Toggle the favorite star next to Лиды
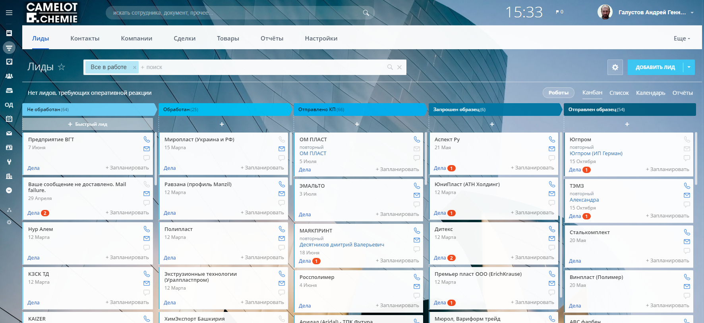The height and width of the screenshot is (323, 704). click(62, 67)
